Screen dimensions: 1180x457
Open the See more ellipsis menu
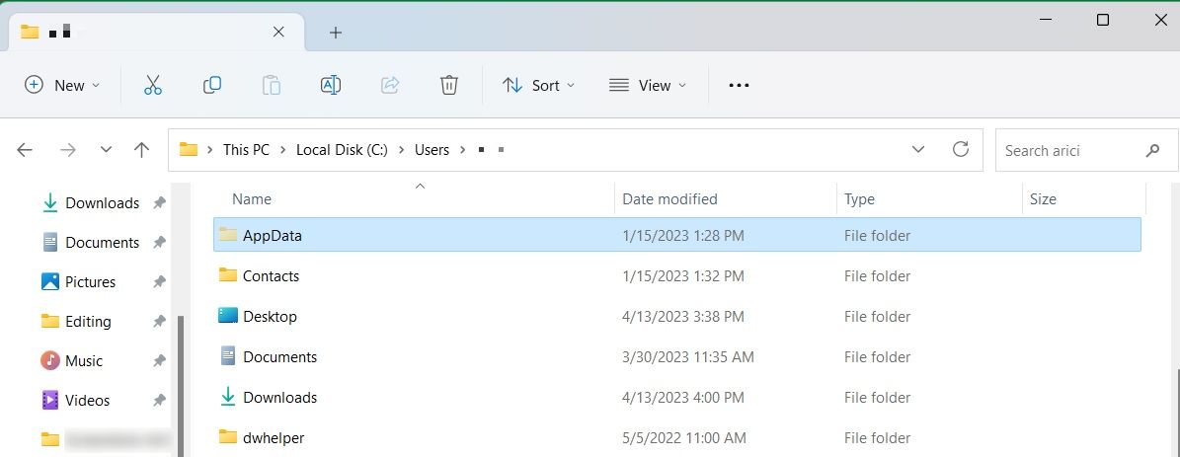click(739, 86)
